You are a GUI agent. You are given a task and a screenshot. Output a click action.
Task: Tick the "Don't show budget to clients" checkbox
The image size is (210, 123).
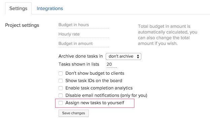click(61, 73)
